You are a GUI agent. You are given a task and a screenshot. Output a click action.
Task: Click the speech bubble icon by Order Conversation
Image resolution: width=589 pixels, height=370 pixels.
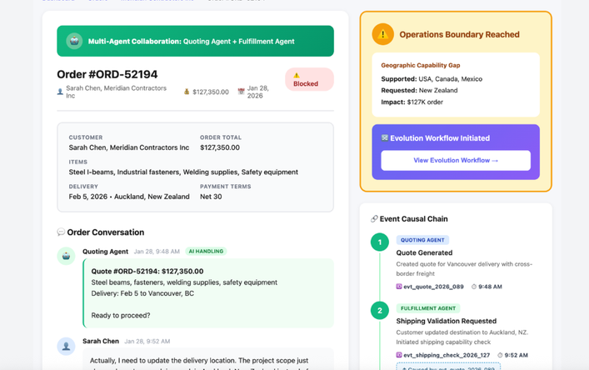61,232
